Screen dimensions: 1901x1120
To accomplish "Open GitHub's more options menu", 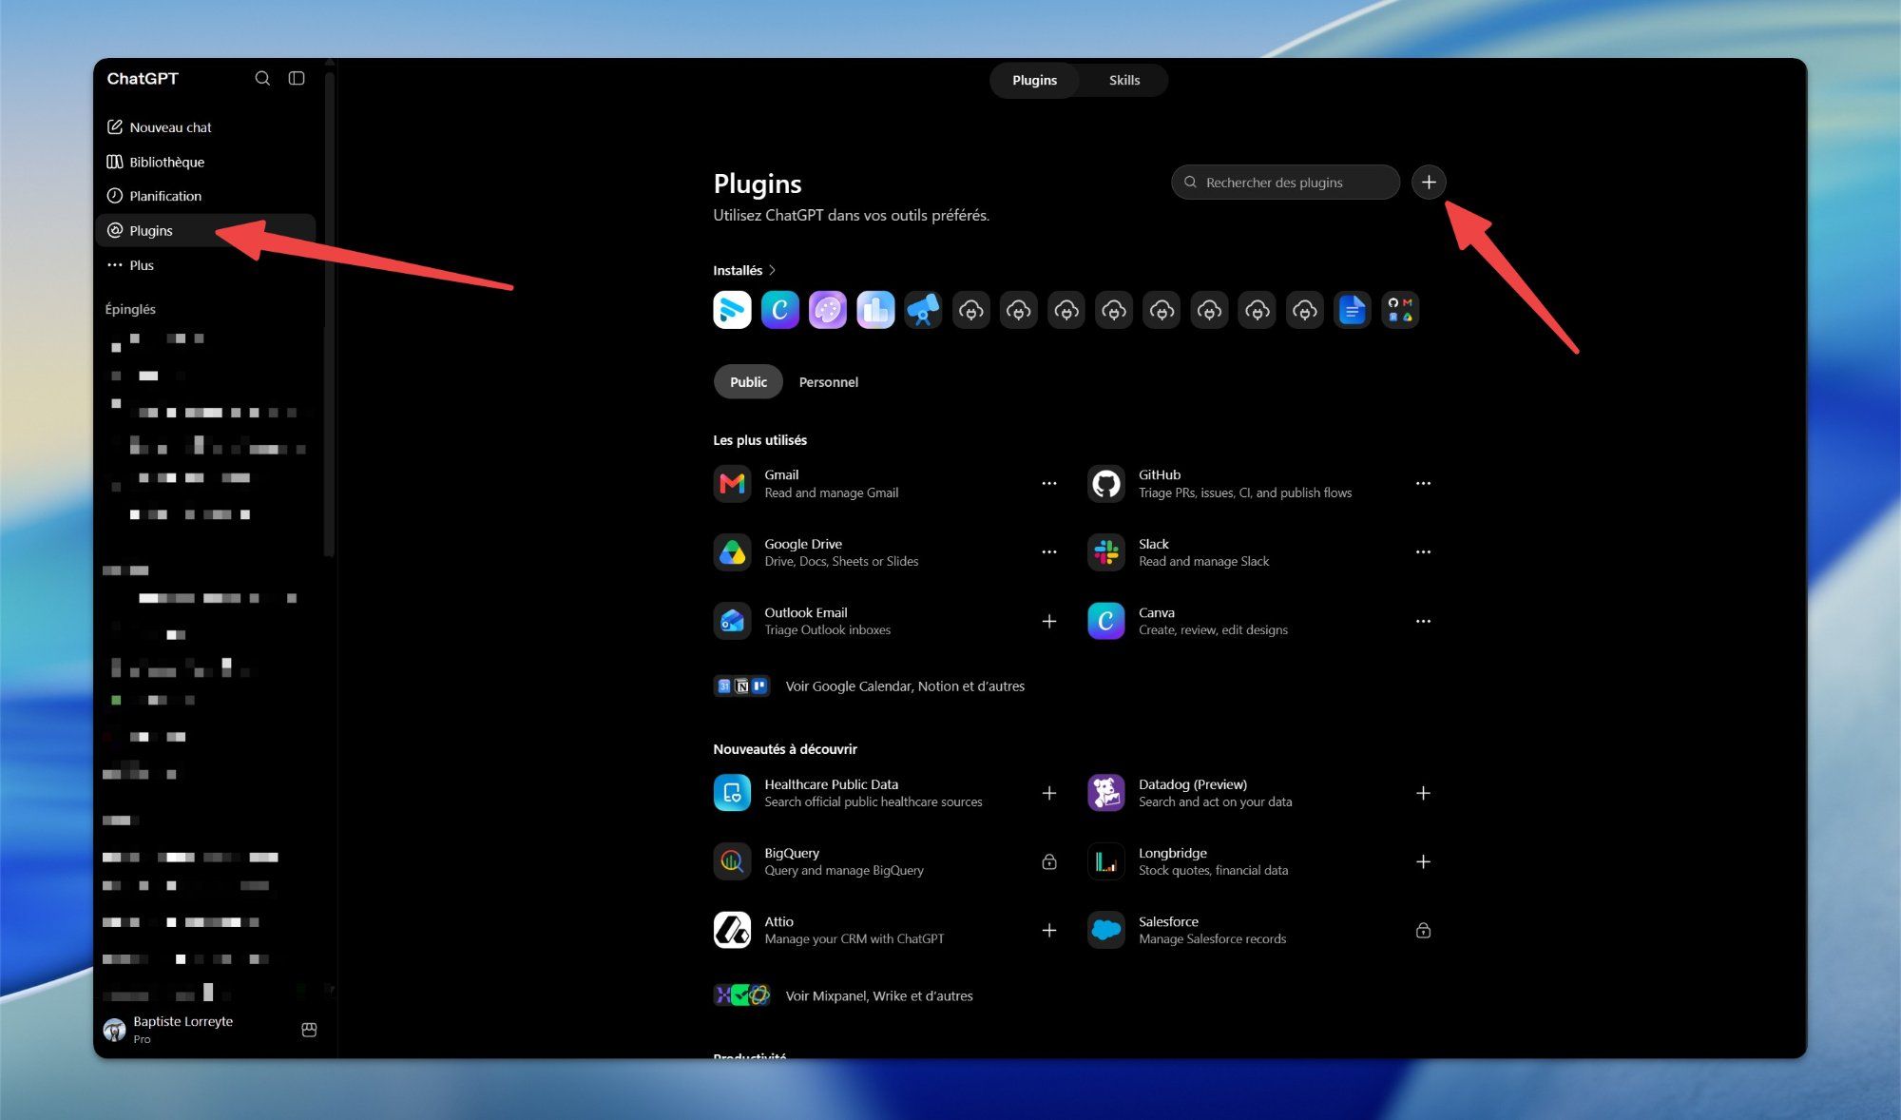I will [x=1423, y=484].
